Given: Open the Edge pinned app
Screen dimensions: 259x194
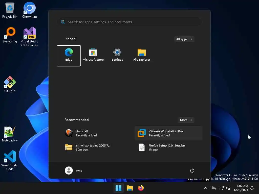Looking at the screenshot, I should tap(69, 56).
